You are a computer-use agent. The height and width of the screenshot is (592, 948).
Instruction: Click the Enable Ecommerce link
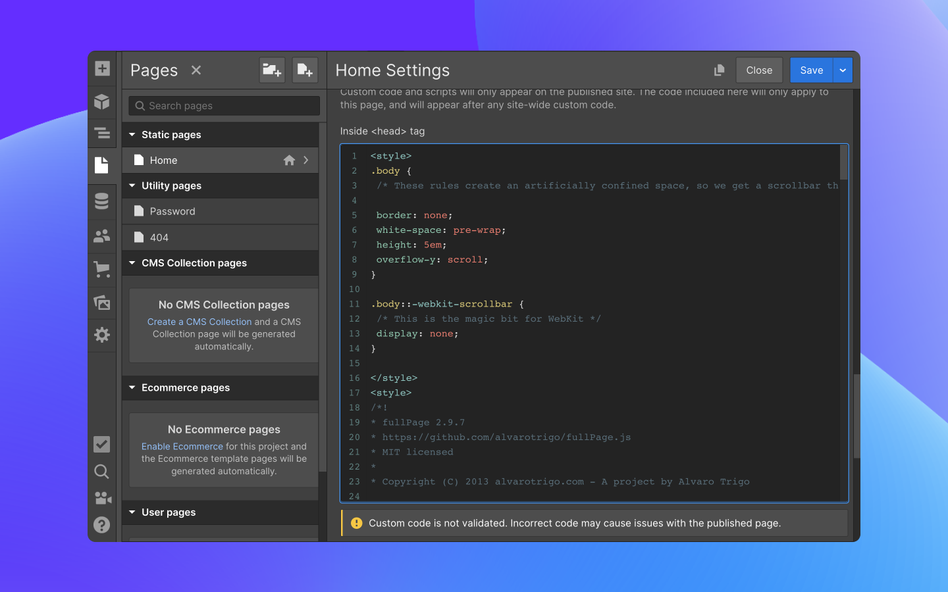(x=182, y=446)
